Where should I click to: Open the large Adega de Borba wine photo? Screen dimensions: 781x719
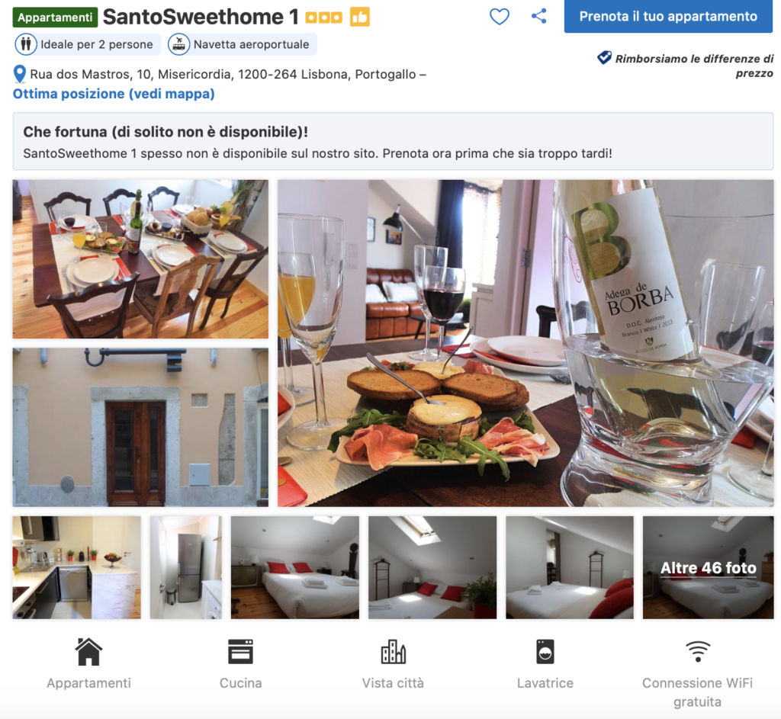click(x=525, y=343)
